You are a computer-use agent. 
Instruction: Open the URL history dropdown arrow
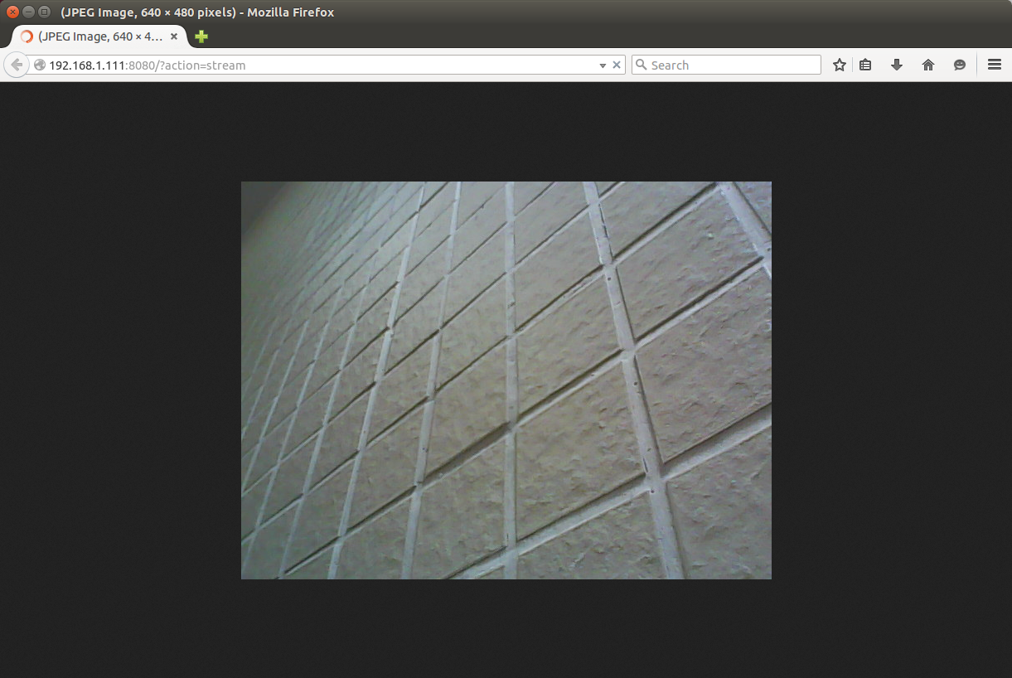coord(603,65)
